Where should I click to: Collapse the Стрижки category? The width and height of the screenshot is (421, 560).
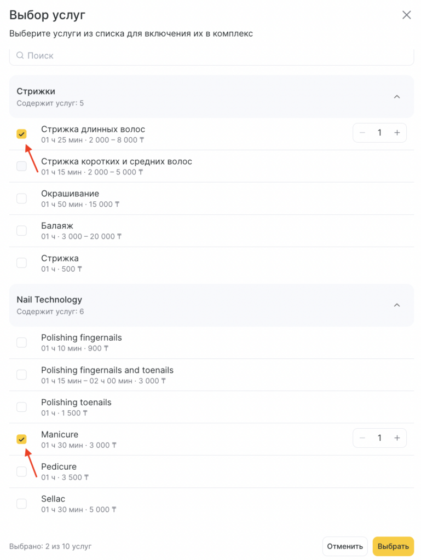(x=397, y=97)
